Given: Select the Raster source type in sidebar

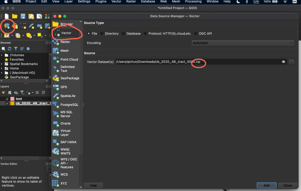Looking at the screenshot, I should point(65,42).
